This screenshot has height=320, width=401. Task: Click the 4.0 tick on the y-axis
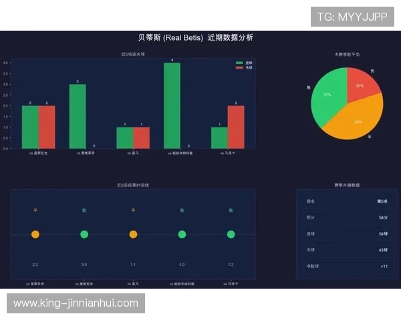click(x=5, y=63)
